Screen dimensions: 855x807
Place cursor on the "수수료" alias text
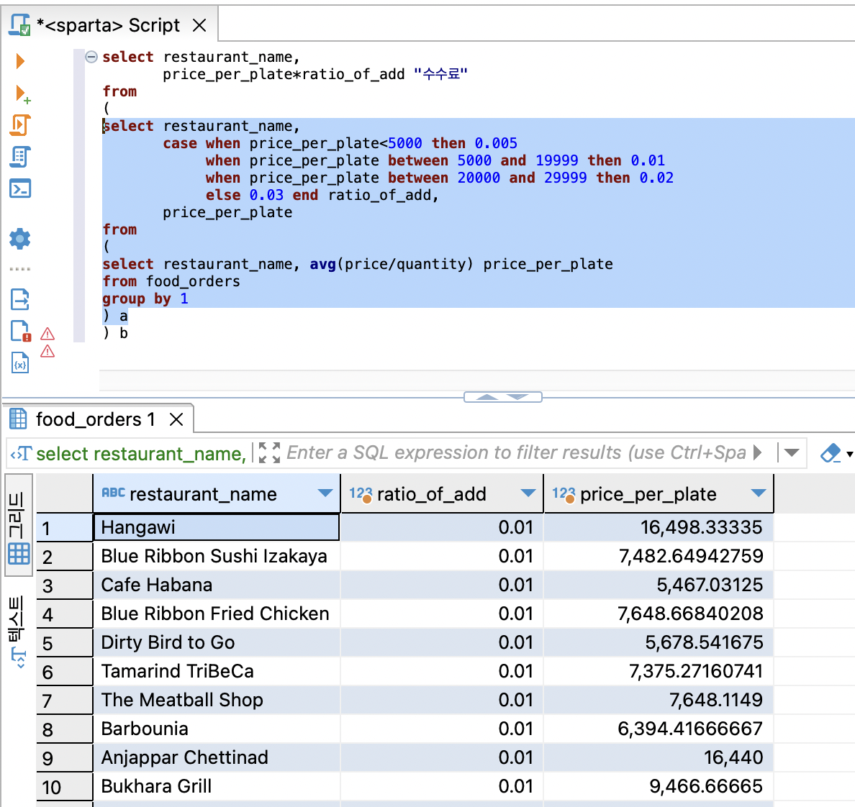440,74
